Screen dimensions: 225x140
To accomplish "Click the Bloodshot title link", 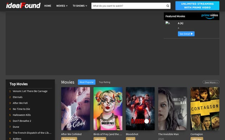I will pos(132,134).
